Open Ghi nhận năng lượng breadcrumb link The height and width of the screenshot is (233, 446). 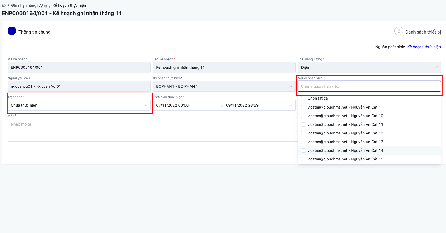coord(29,5)
